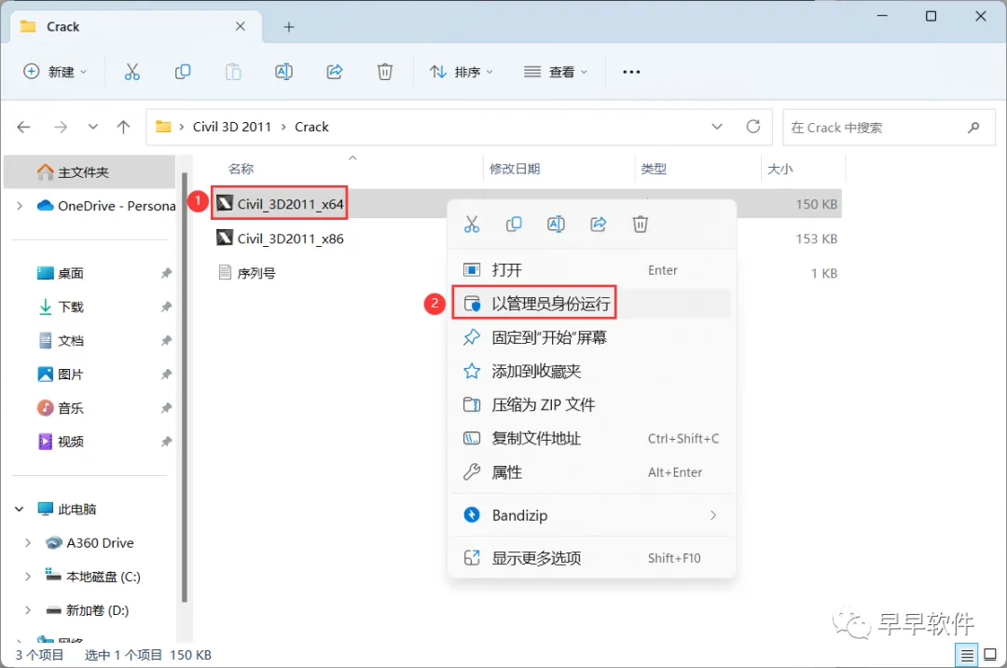This screenshot has height=668, width=1007.
Task: Click the navigation pane scrollbar
Action: tap(185, 387)
